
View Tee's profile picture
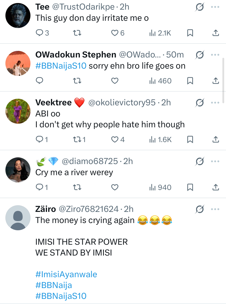[18, 15]
